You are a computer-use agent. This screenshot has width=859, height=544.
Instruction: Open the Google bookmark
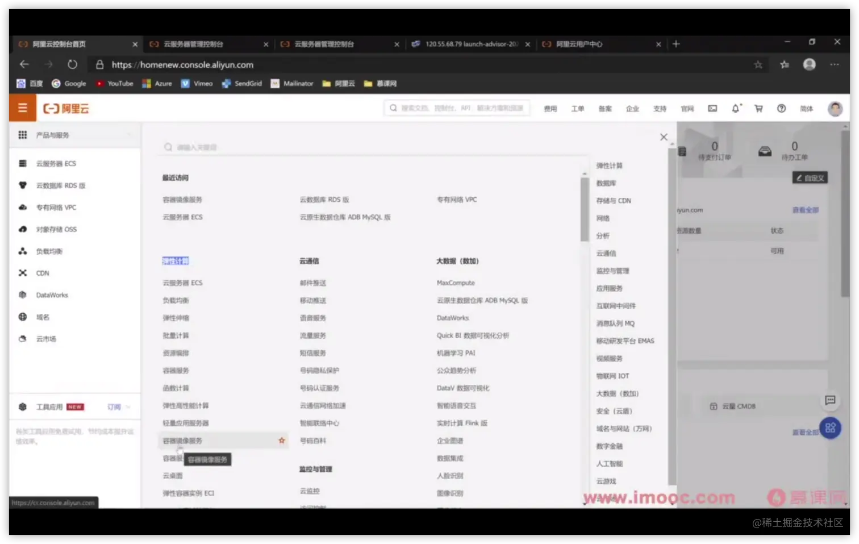click(x=69, y=84)
